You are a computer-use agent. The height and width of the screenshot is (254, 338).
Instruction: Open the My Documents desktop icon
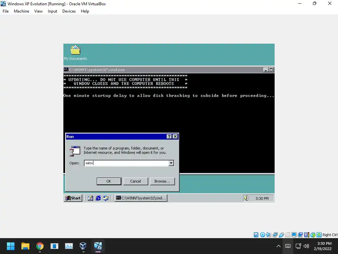point(75,53)
